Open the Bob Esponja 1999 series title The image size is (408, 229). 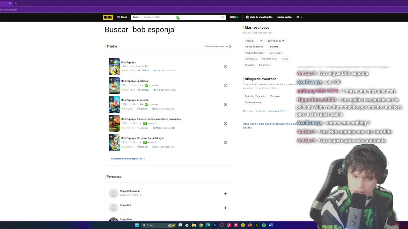pos(128,62)
